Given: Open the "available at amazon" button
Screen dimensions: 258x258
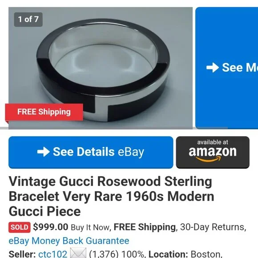Looking at the screenshot, I should click(x=213, y=153).
